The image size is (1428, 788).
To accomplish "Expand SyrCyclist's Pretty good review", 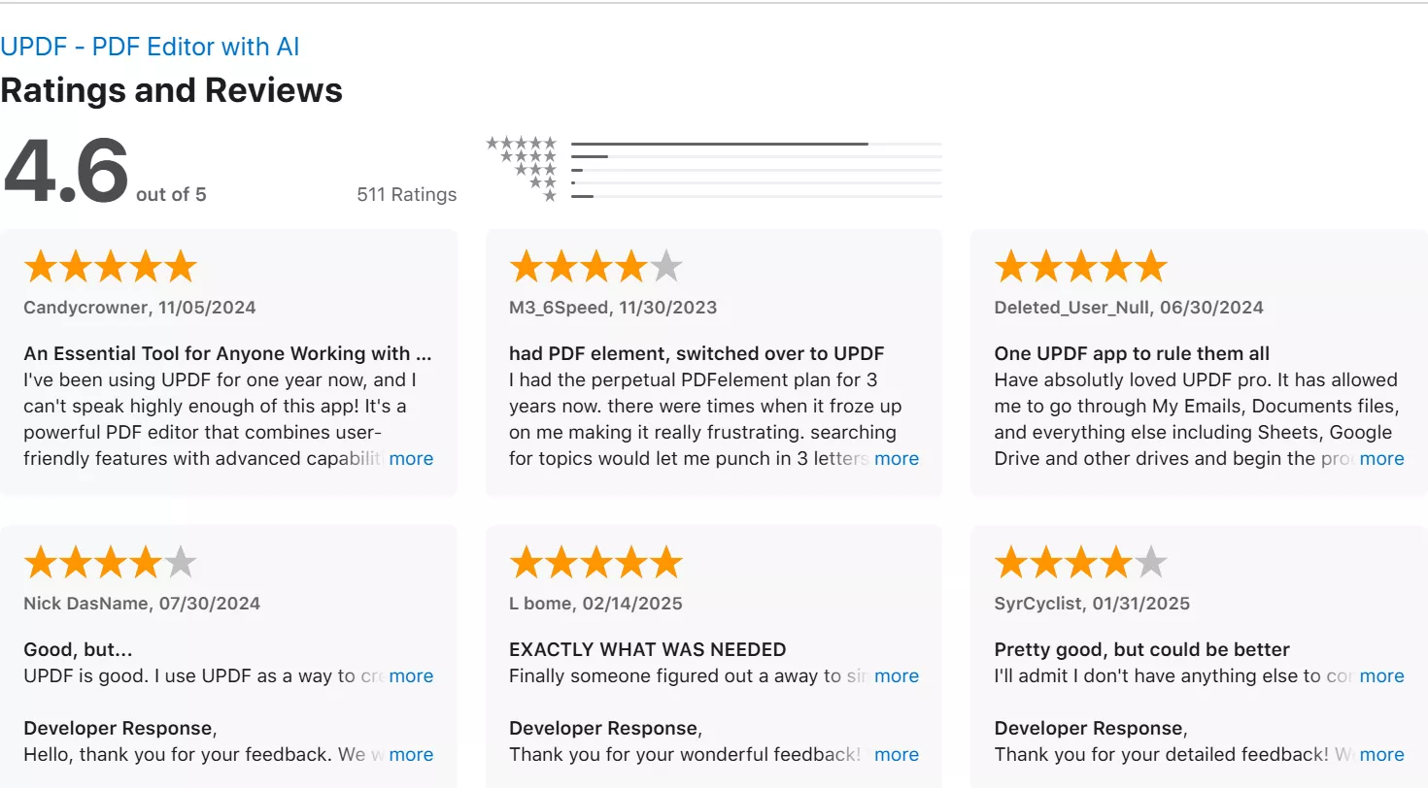I will coord(1382,675).
